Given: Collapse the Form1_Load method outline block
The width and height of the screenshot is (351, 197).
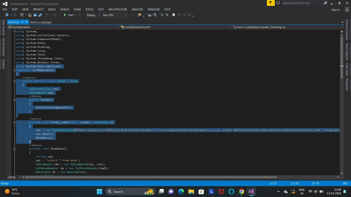Looking at the screenshot, I should 14,122.
